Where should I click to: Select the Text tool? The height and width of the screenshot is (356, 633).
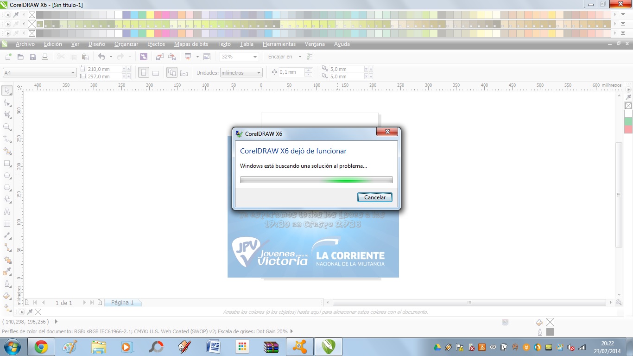click(7, 211)
